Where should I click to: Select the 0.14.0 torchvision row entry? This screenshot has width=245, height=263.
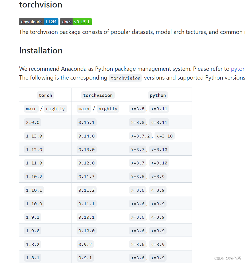coord(86,136)
